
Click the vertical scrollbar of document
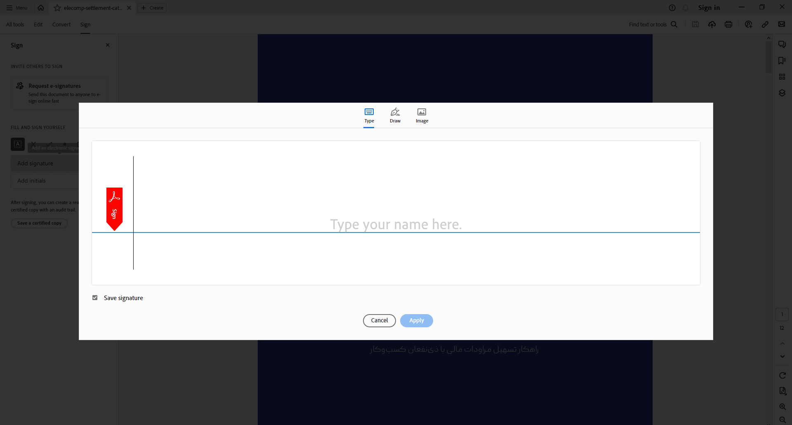click(x=768, y=57)
